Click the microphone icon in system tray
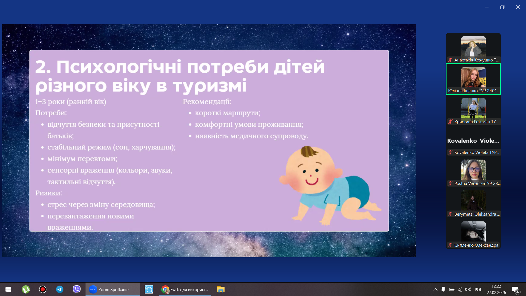 point(443,289)
